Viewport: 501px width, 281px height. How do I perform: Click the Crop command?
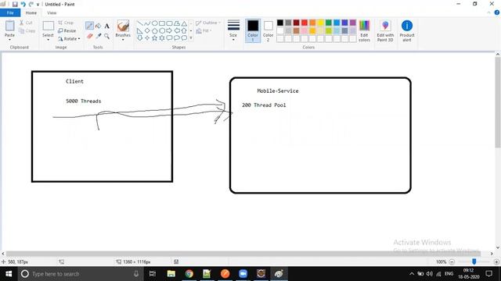(x=66, y=23)
